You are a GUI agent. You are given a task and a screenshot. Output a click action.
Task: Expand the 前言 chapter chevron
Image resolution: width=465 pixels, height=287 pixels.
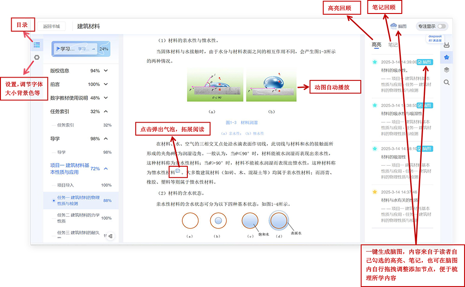(106, 84)
